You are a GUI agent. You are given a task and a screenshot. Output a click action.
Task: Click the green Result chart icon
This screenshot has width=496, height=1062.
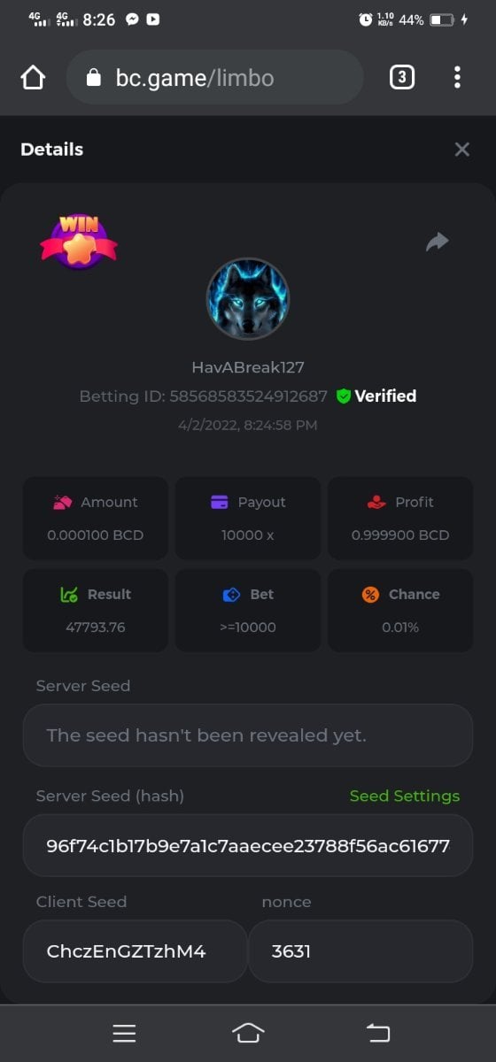coord(69,595)
